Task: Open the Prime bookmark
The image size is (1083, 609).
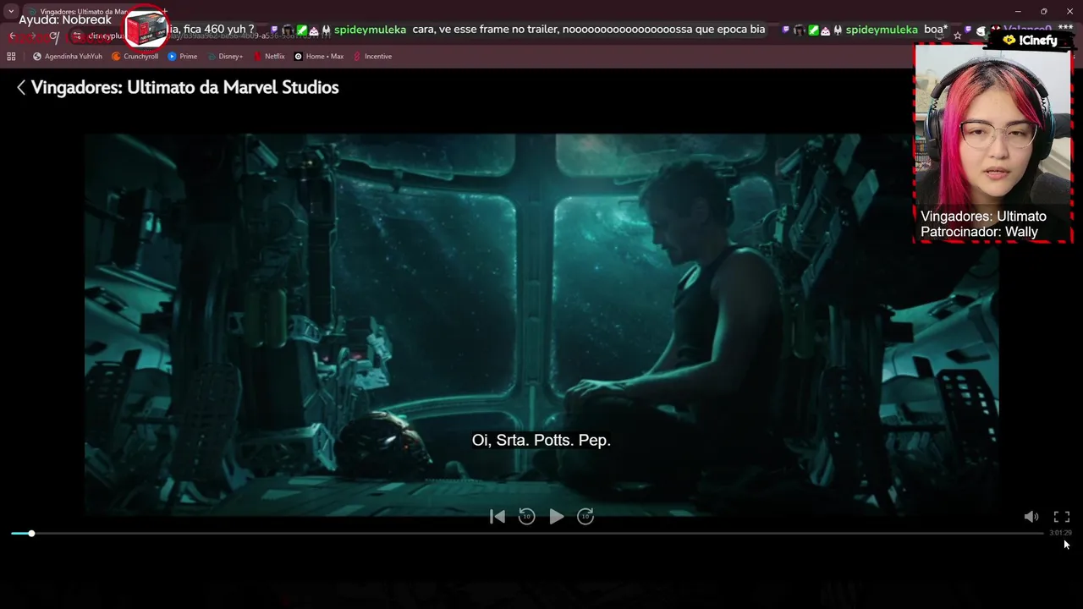Action: [183, 57]
